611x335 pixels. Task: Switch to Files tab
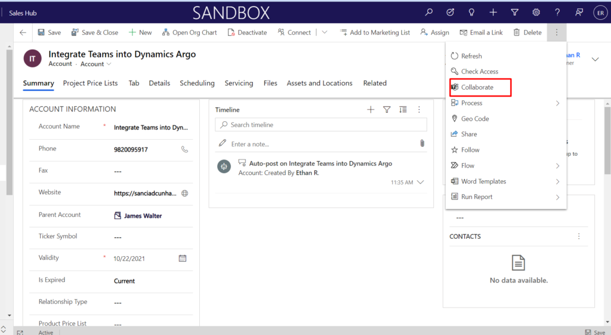click(270, 83)
